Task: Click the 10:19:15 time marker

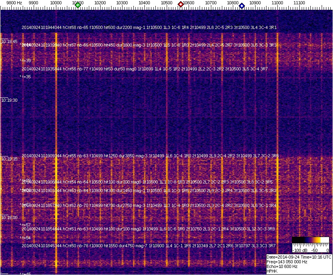Action: pos(9,159)
